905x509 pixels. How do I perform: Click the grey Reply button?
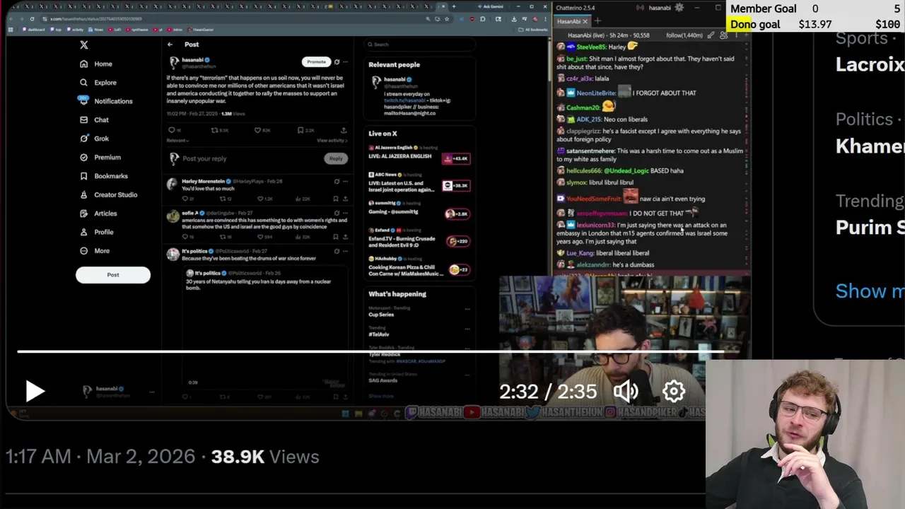[336, 158]
